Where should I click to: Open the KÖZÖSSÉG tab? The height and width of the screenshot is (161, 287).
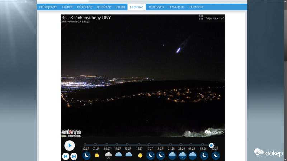[x=156, y=7]
